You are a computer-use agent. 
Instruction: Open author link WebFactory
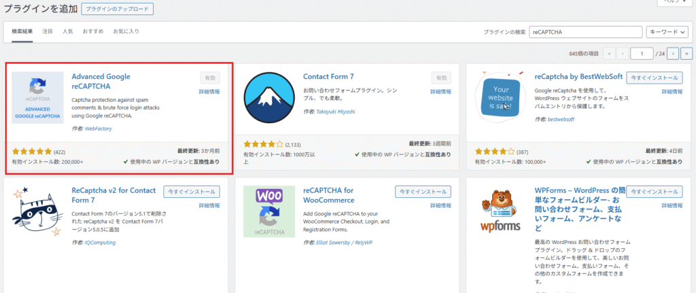(98, 128)
